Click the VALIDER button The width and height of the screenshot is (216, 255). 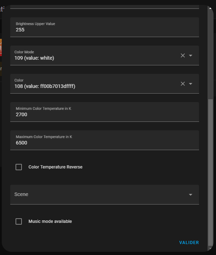(189, 243)
